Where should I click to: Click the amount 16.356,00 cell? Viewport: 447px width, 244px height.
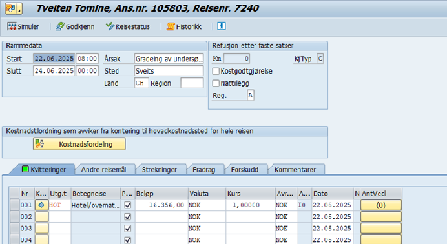(161, 205)
